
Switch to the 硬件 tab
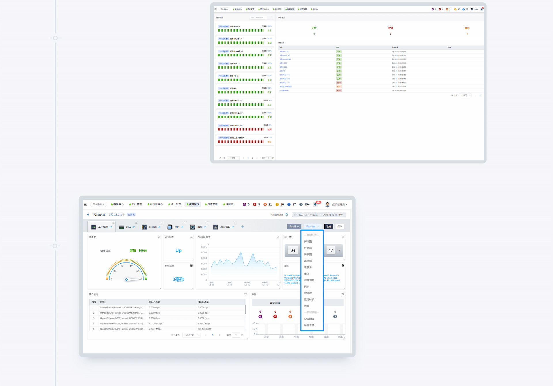177,227
